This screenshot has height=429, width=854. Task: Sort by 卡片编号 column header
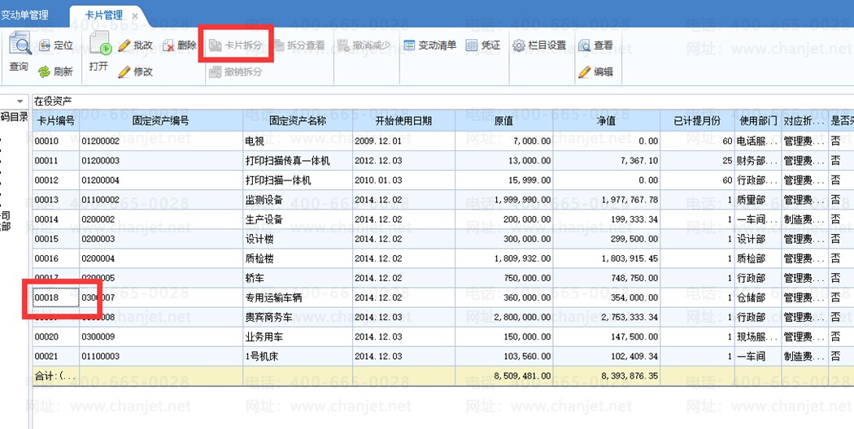[56, 121]
